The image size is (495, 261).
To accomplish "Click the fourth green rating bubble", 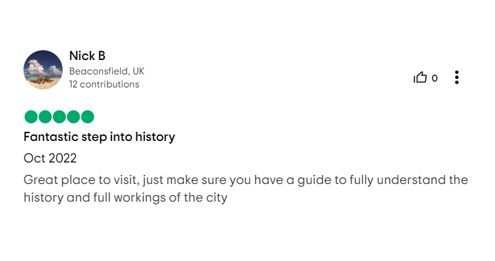I will coord(73,117).
